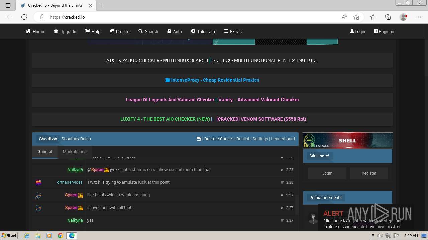
Task: Switch to General shoutbox tab
Action: coord(45,152)
